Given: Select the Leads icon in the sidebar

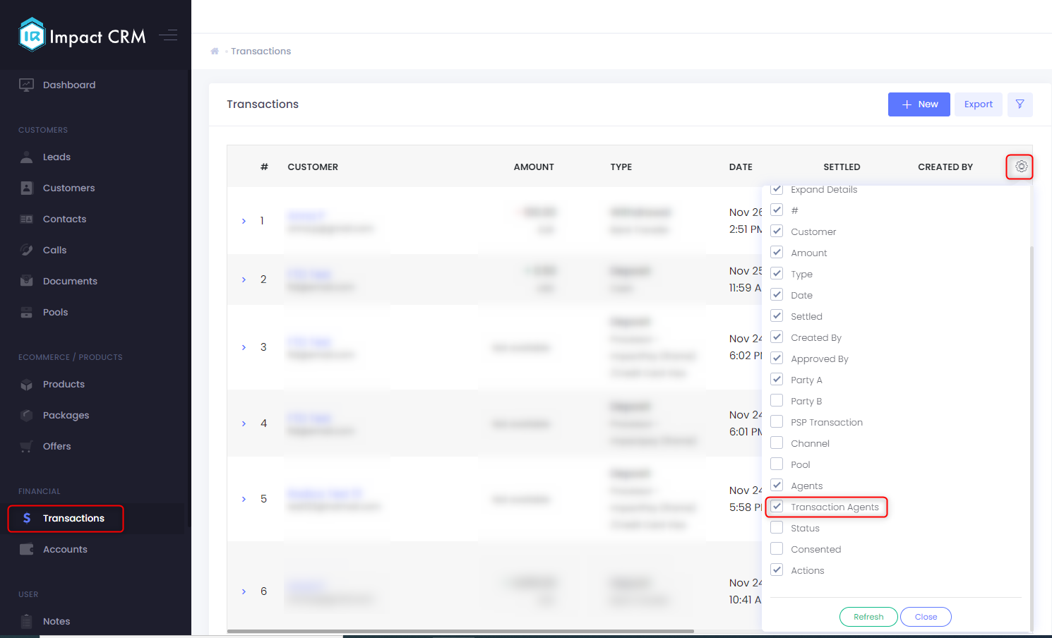Looking at the screenshot, I should click(26, 157).
